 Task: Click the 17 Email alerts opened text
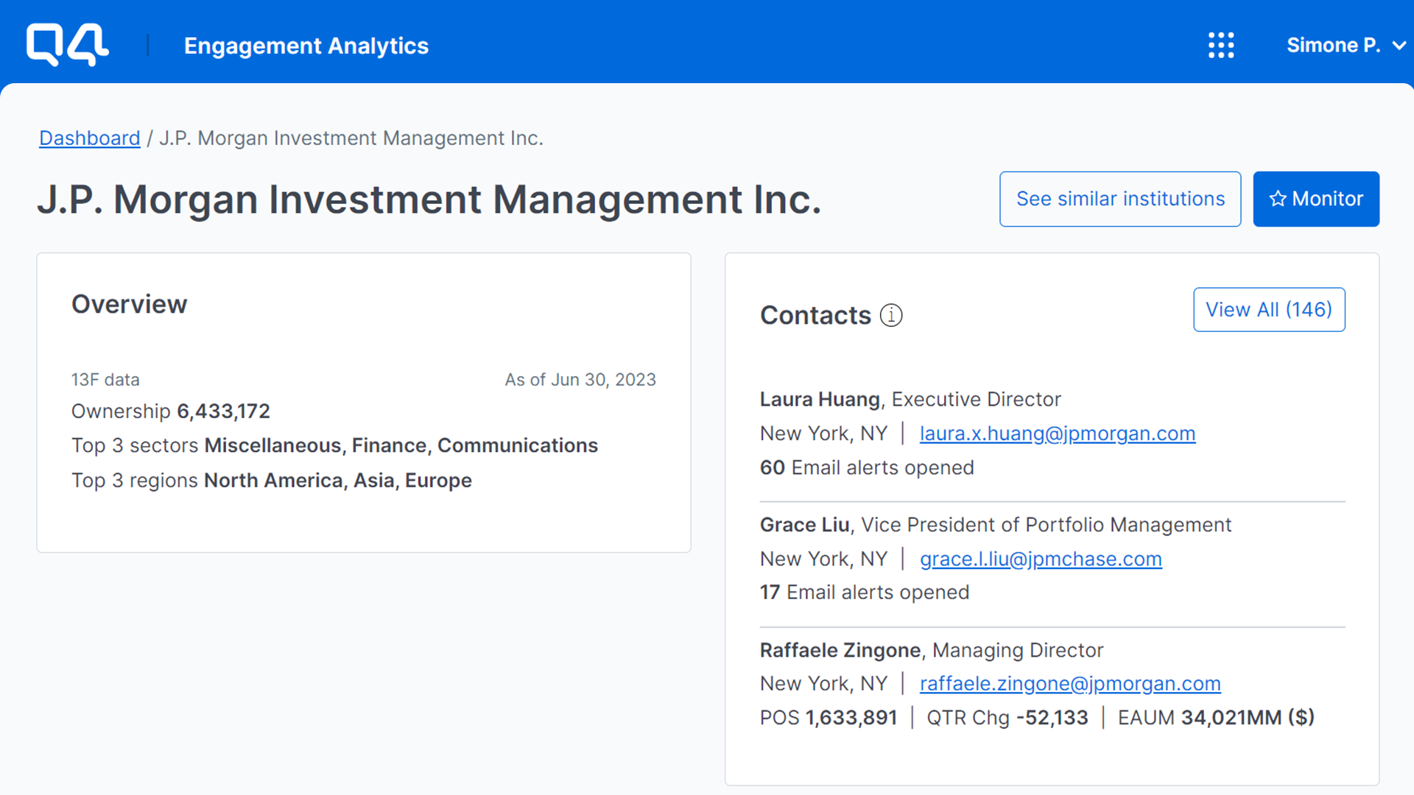pos(865,593)
